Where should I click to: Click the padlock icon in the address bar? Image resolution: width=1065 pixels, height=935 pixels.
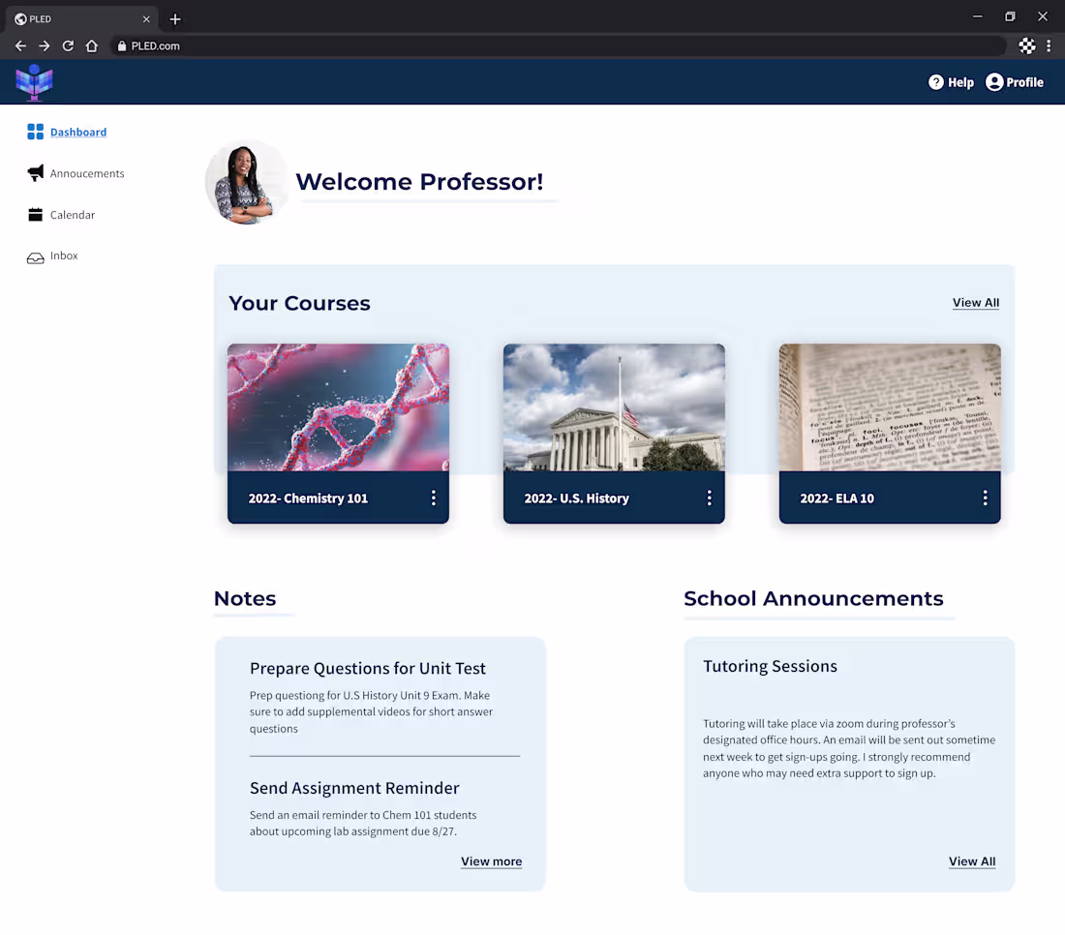(x=122, y=45)
